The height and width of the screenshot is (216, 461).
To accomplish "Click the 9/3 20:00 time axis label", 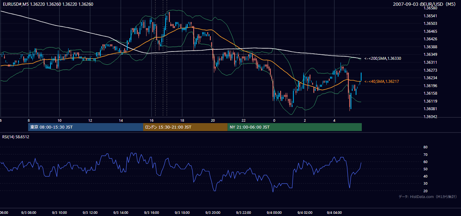I will pyautogui.click(x=213, y=213).
